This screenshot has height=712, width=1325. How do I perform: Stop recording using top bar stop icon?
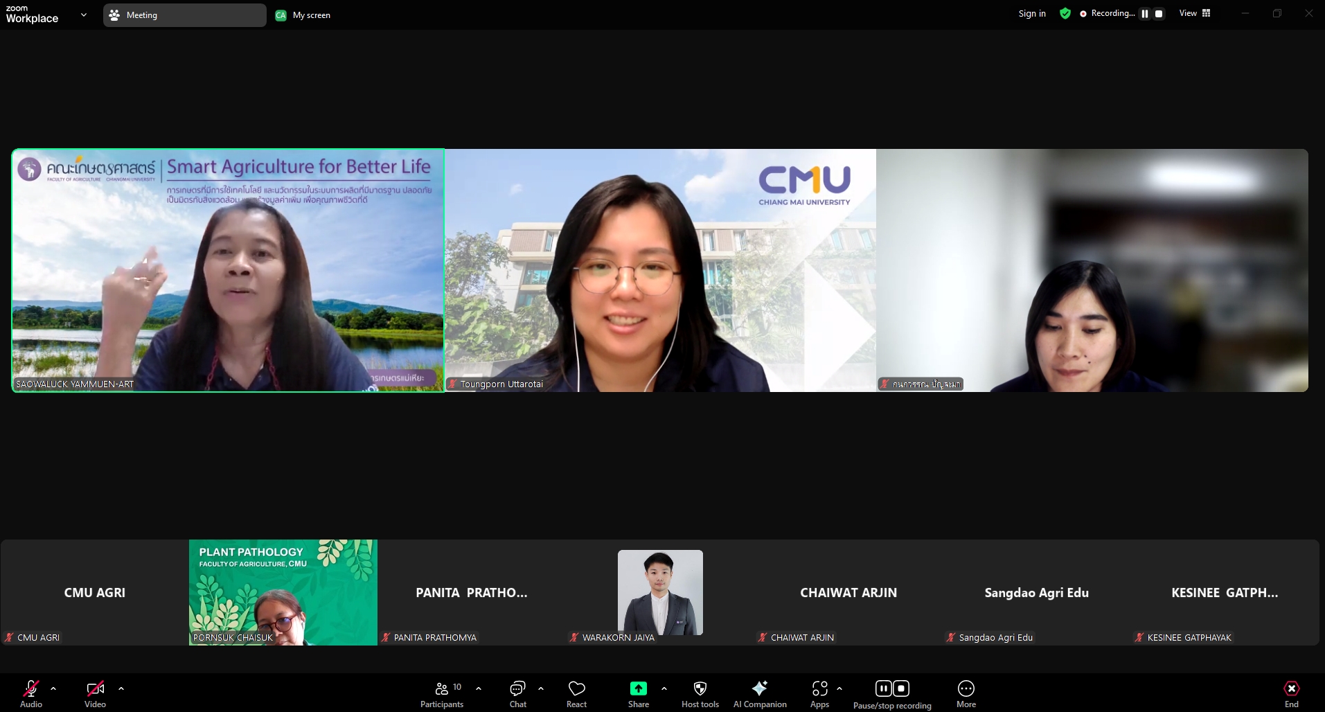[1159, 14]
